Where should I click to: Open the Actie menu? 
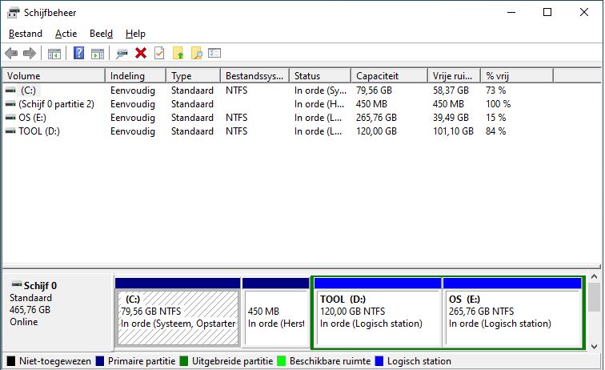point(66,34)
